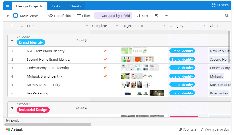
Task: Open the hamburger menu icon
Action: 7,5
